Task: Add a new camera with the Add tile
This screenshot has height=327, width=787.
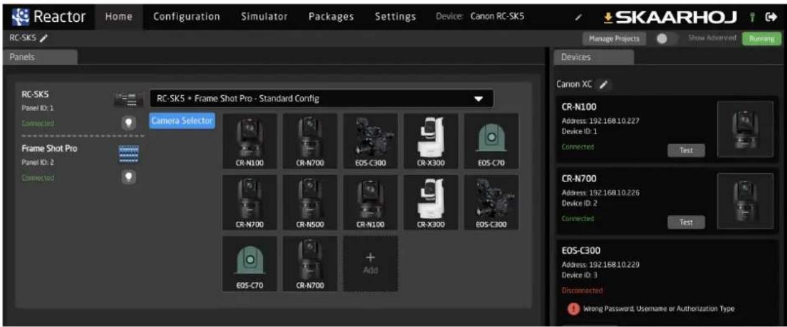Action: [371, 264]
